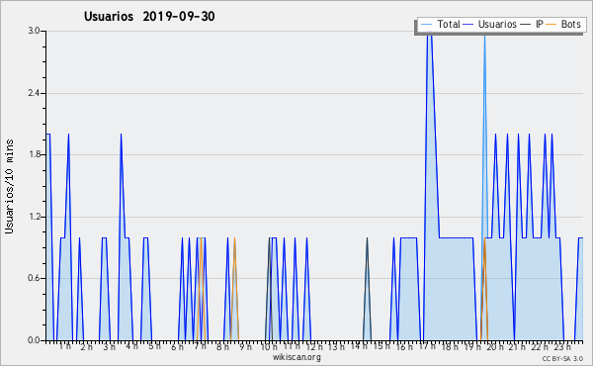Click the '14 h' x-axis label
The image size is (593, 366).
click(x=359, y=346)
